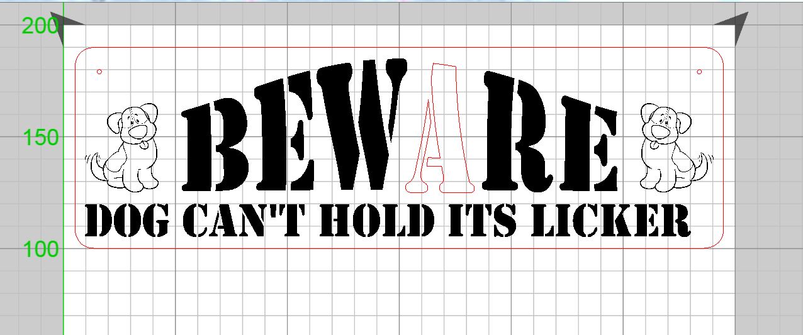Click the word HOLD in the subtitle

pyautogui.click(x=377, y=221)
